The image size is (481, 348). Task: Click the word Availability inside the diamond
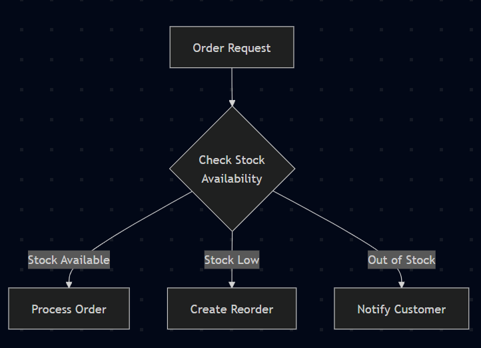[x=232, y=179]
